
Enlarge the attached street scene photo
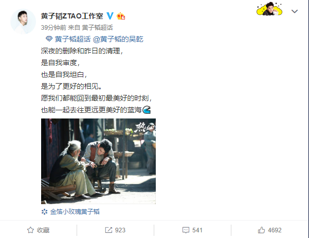(x=98, y=161)
